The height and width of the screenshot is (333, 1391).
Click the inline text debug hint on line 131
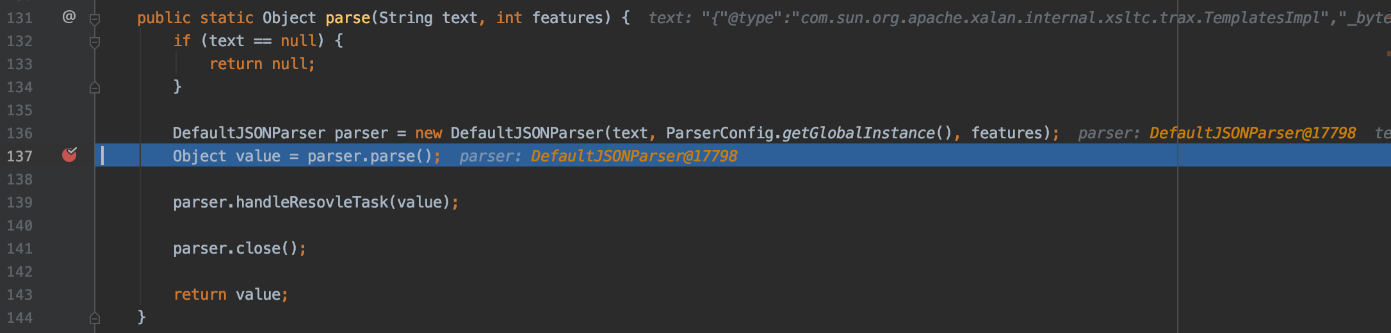[1019, 18]
